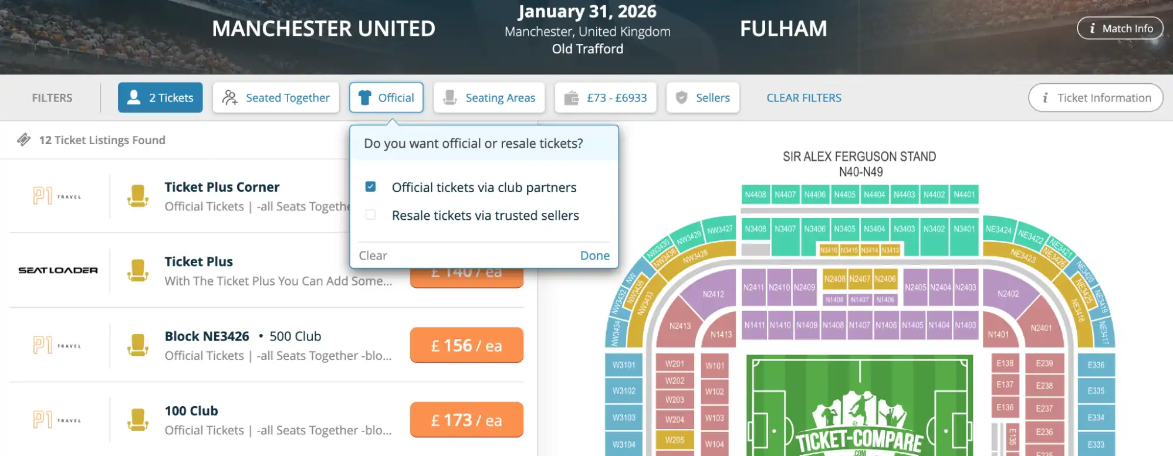
Task: Enable Resale tickets via trusted sellers
Action: tap(370, 215)
